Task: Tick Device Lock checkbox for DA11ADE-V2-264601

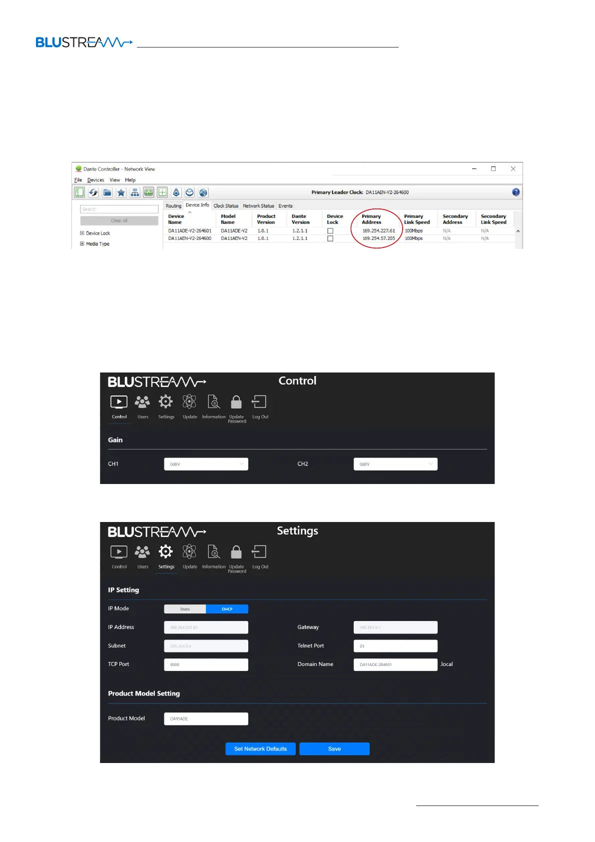Action: click(x=330, y=231)
